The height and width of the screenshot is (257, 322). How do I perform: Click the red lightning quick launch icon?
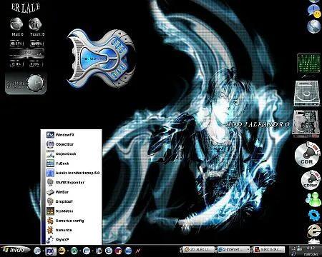(x=138, y=251)
